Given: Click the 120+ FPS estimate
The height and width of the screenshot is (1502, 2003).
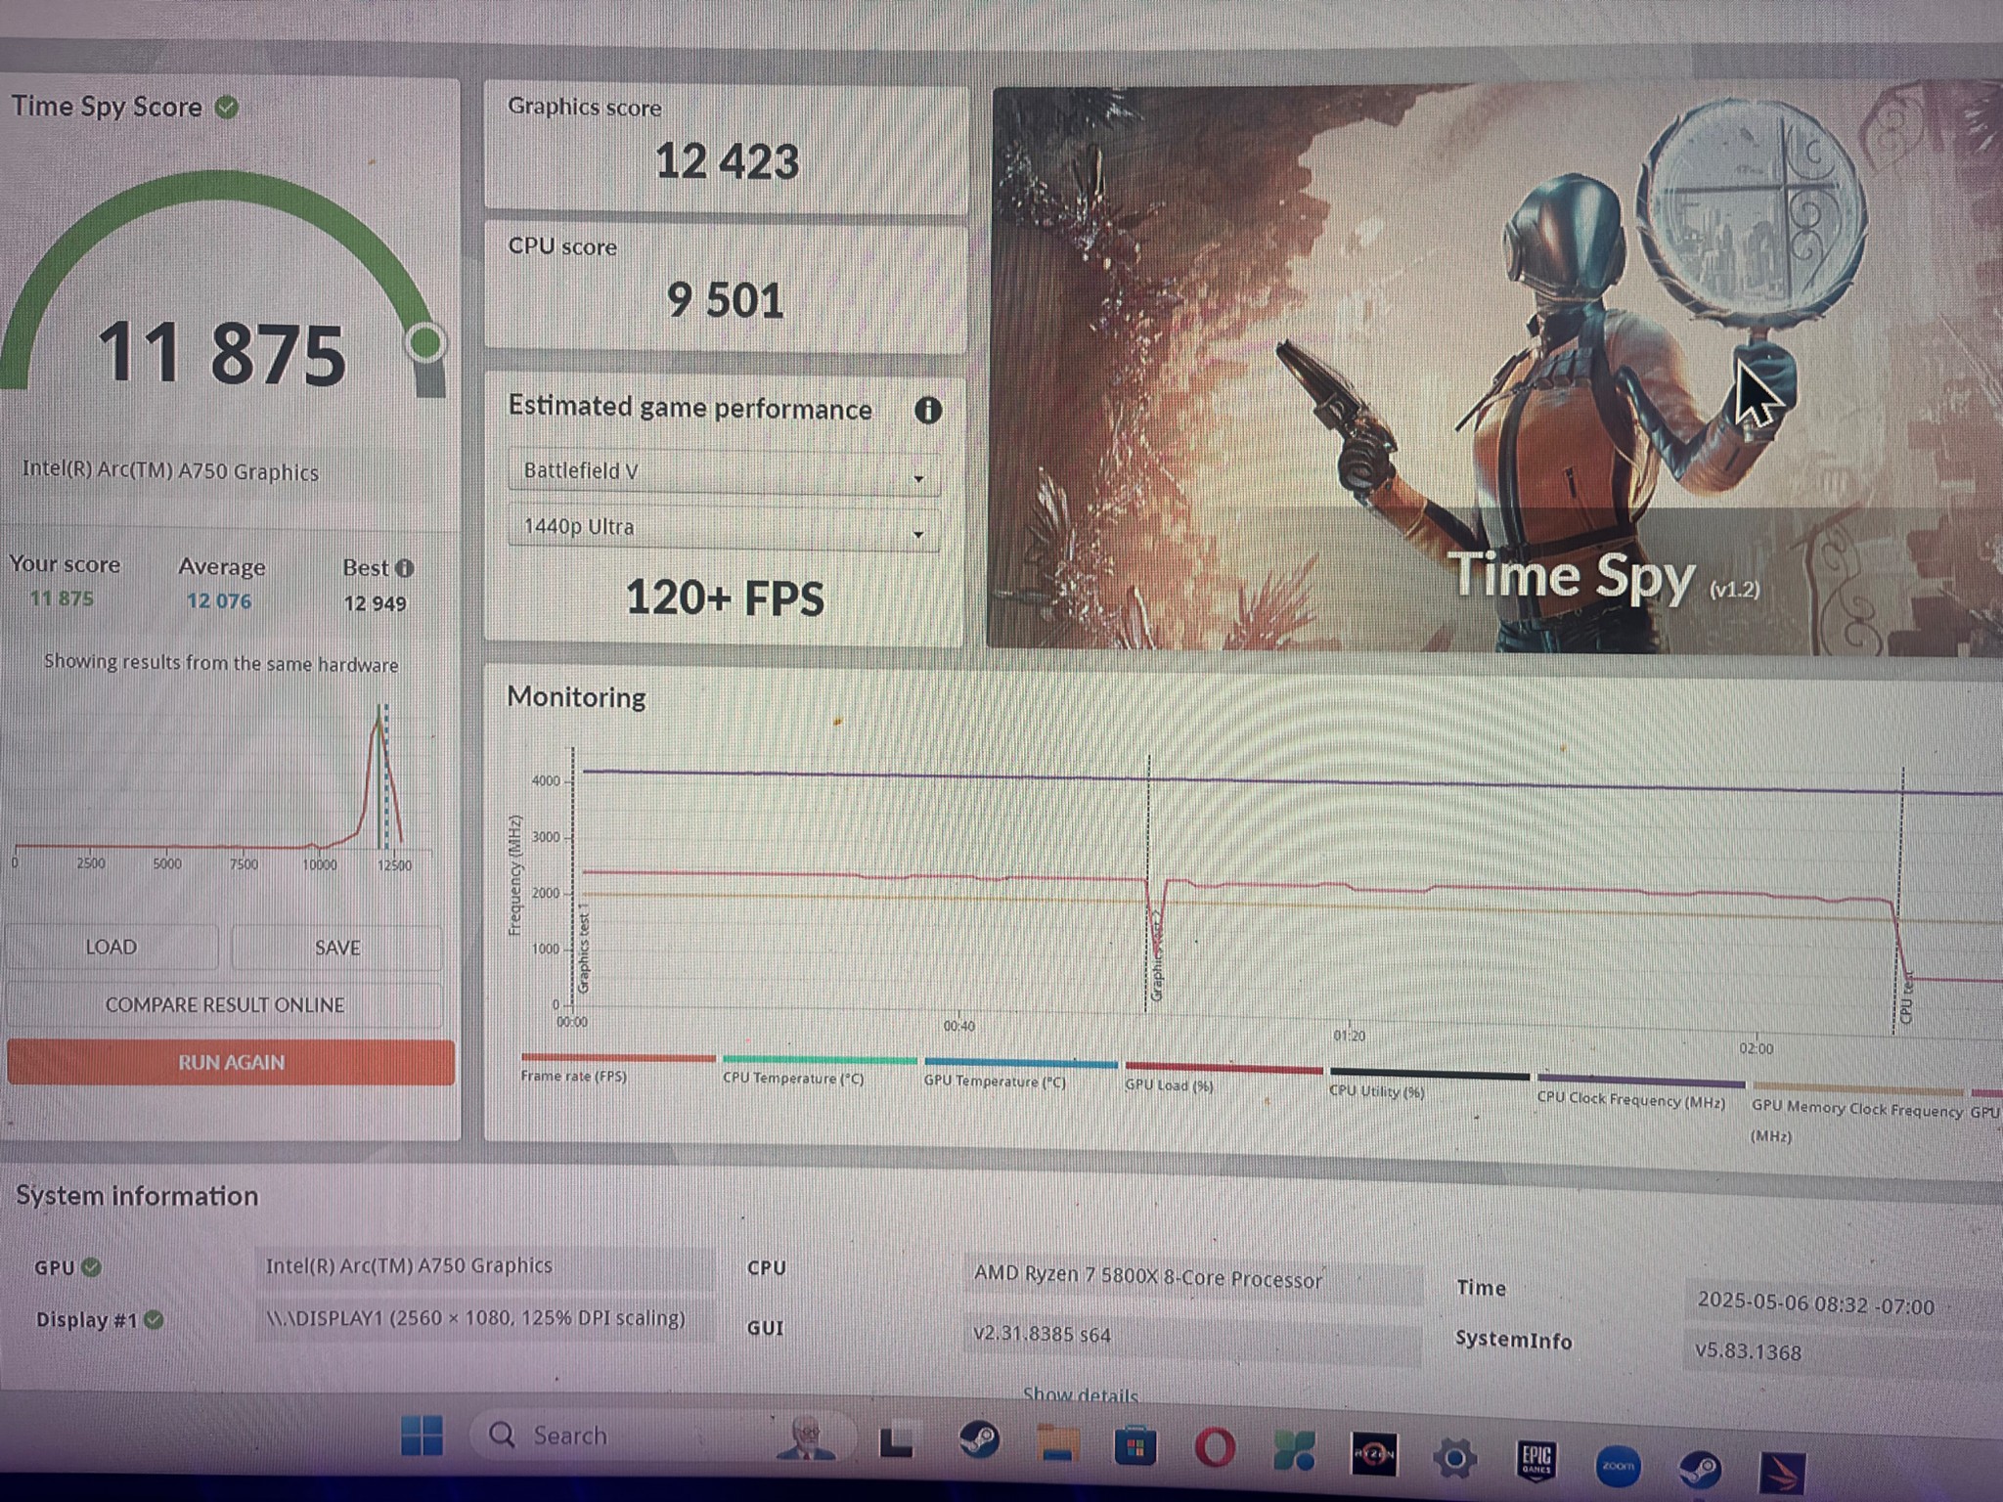Looking at the screenshot, I should point(725,597).
